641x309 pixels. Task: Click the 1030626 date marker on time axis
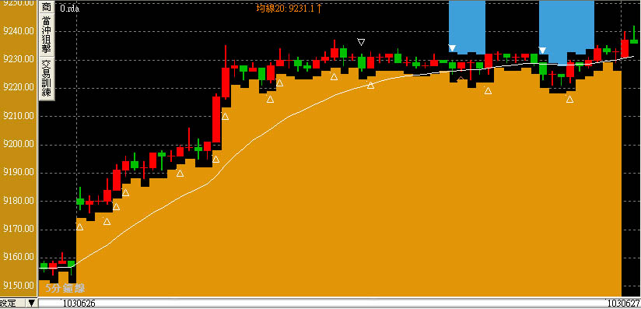pos(77,303)
